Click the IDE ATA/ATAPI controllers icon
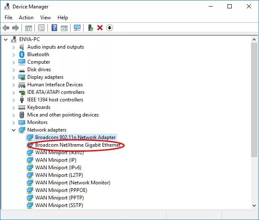The image size is (259, 220). click(x=22, y=92)
